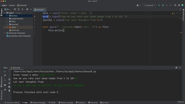185x104 pixels.
Task: Click Collapse All in Project panel
Action: point(23,9)
